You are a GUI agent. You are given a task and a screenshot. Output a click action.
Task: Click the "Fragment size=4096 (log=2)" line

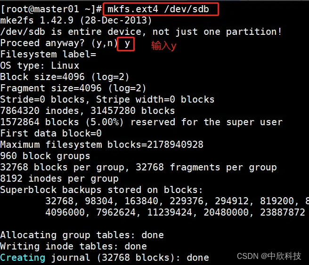[73, 88]
